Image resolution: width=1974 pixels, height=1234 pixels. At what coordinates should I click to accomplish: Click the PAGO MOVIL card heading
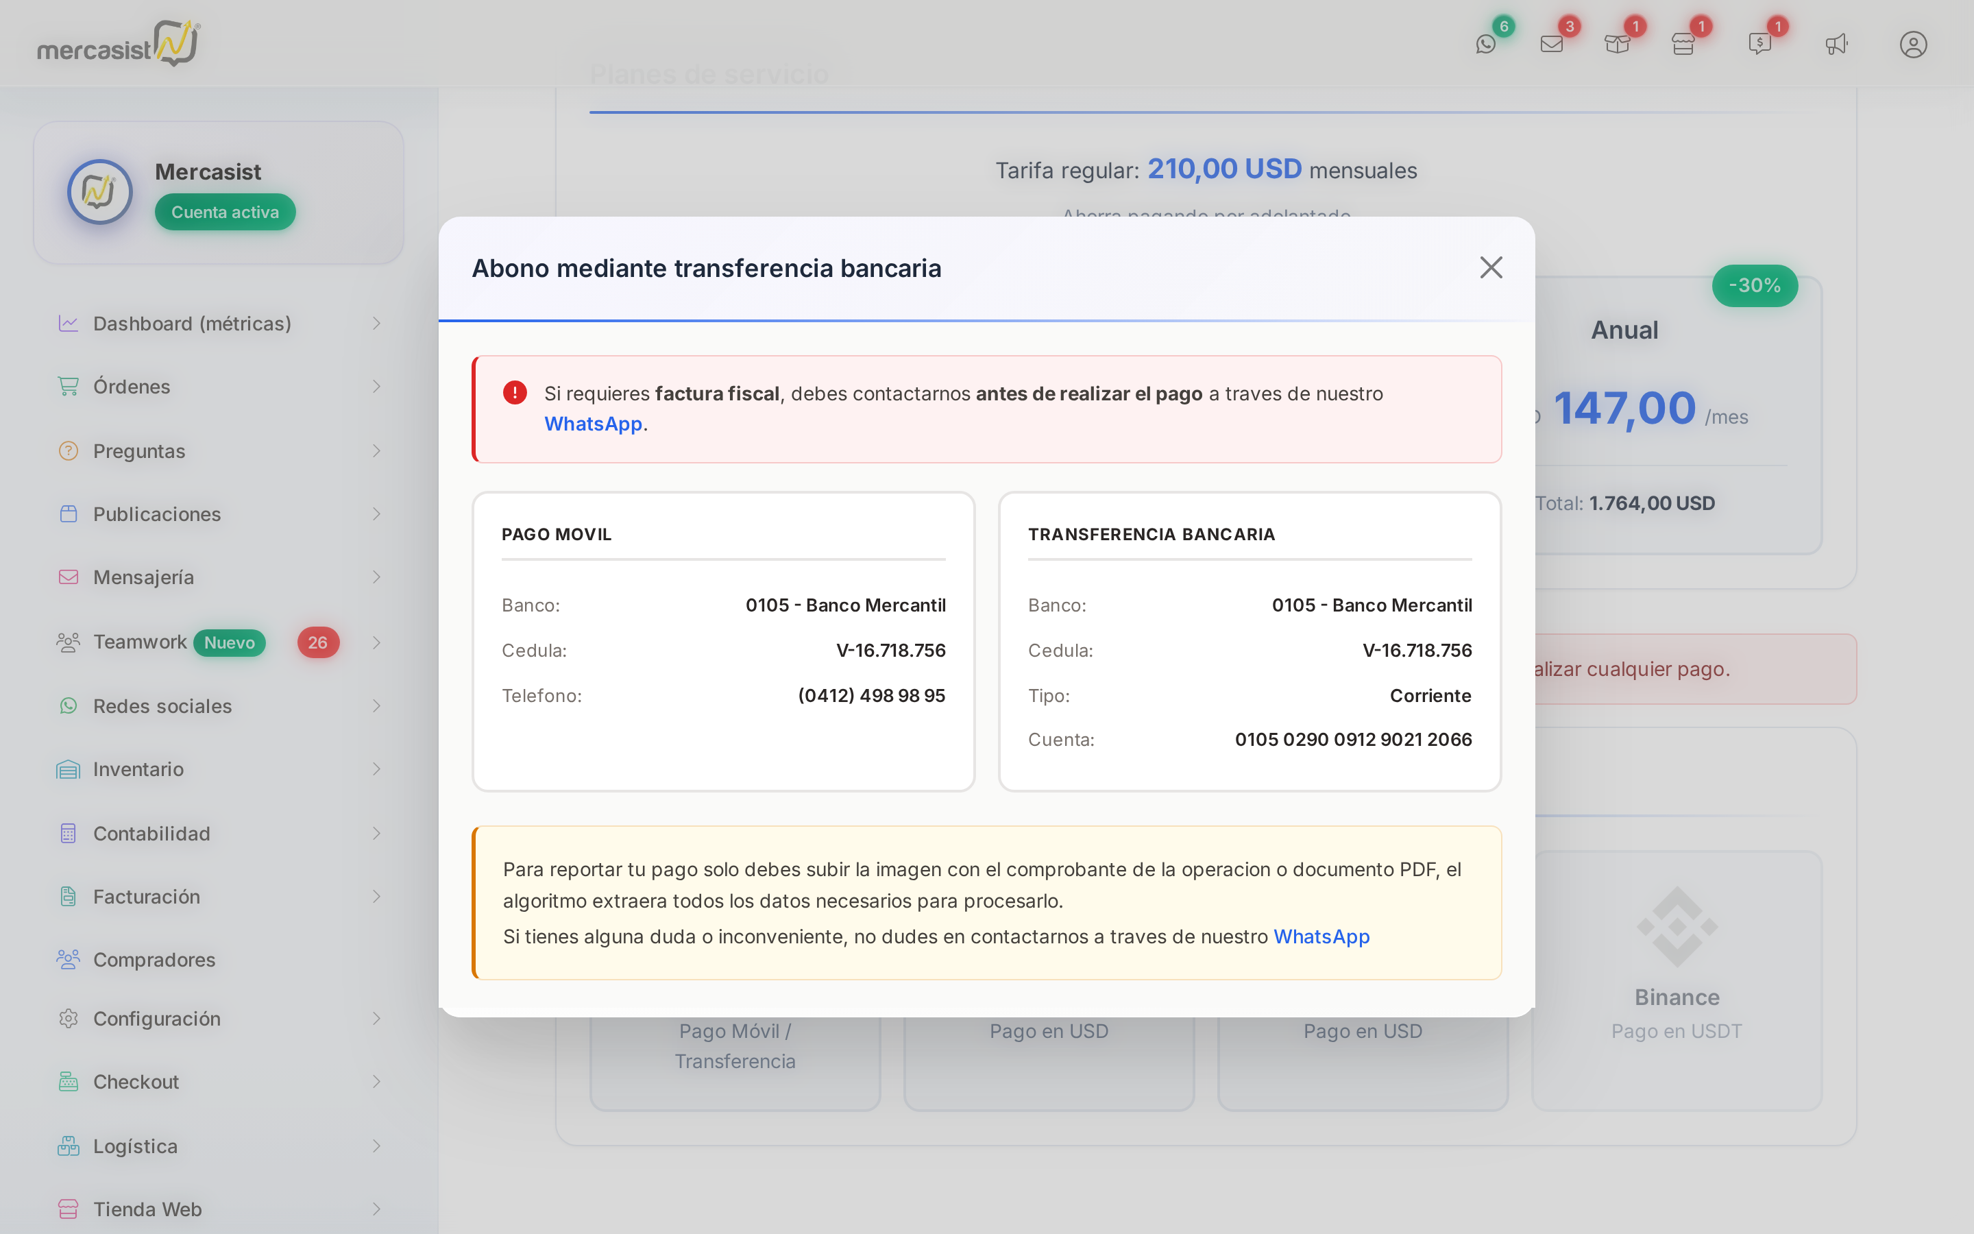pos(557,535)
